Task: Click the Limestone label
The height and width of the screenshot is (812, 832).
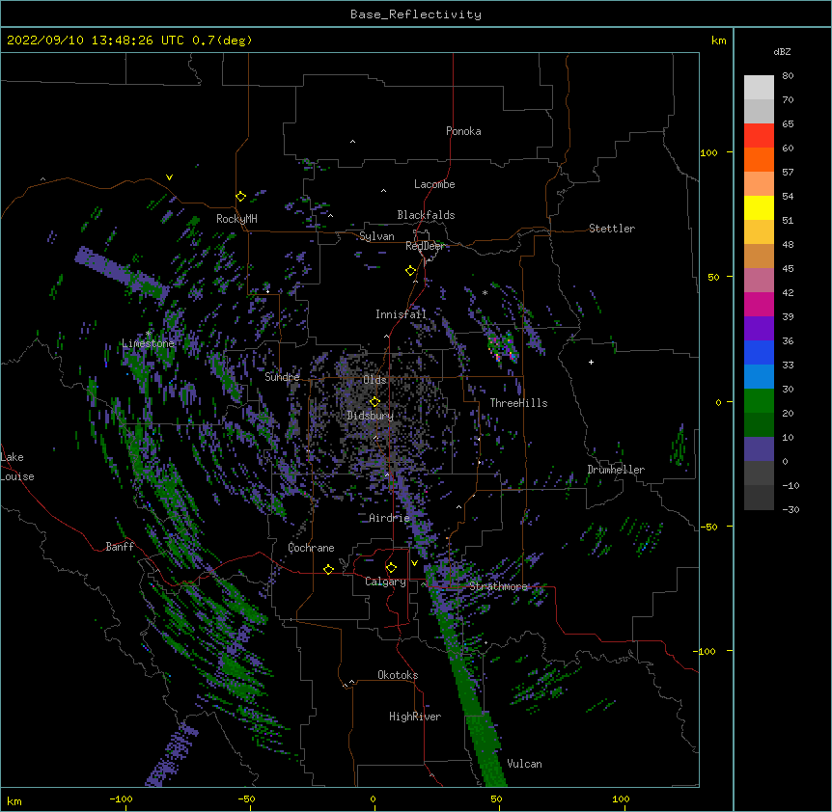Action: point(148,343)
